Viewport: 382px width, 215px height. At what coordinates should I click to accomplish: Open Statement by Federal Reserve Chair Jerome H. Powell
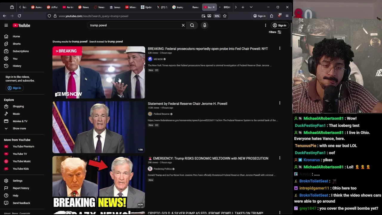pyautogui.click(x=187, y=104)
